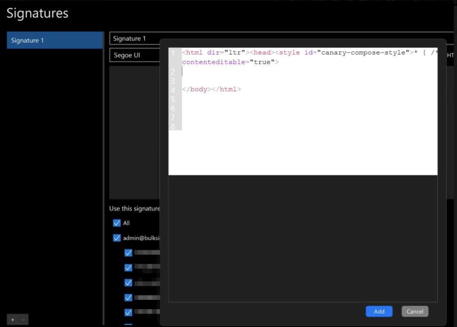Viewport: 457px width, 327px height.
Task: Toggle the third blurred alias checkbox under admin
Action: 128,283
